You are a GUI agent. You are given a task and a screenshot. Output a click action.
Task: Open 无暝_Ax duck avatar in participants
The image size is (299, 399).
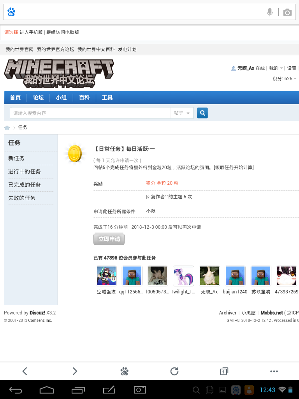pos(209,276)
